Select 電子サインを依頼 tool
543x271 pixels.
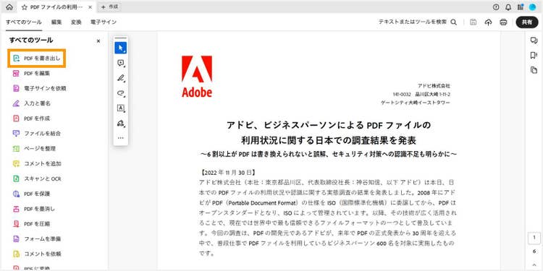[40, 88]
